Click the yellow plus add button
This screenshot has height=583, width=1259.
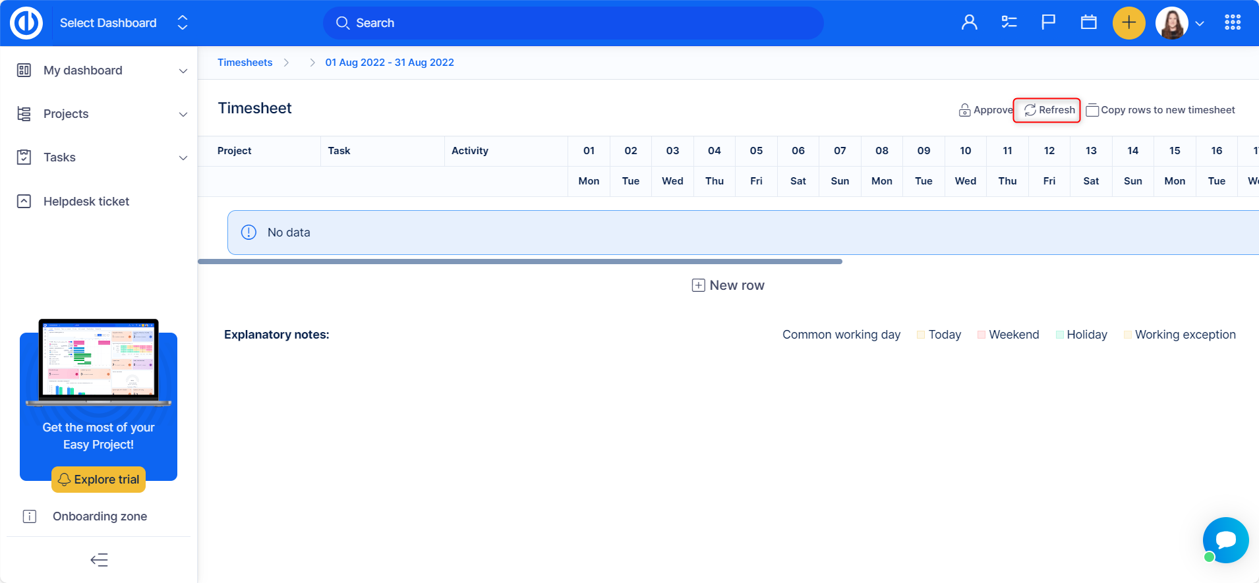click(1128, 23)
